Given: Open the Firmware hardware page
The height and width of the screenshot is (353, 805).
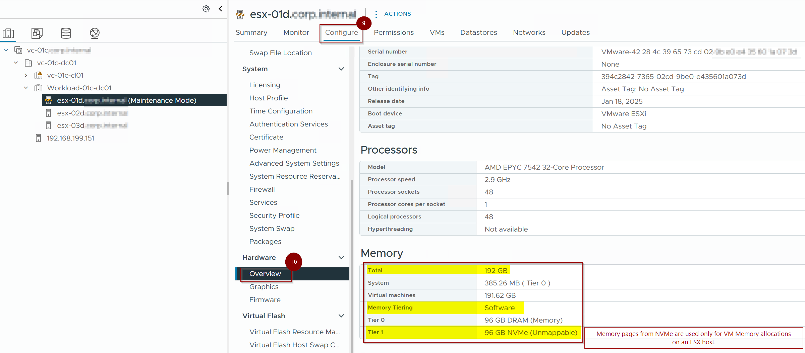Looking at the screenshot, I should point(265,300).
